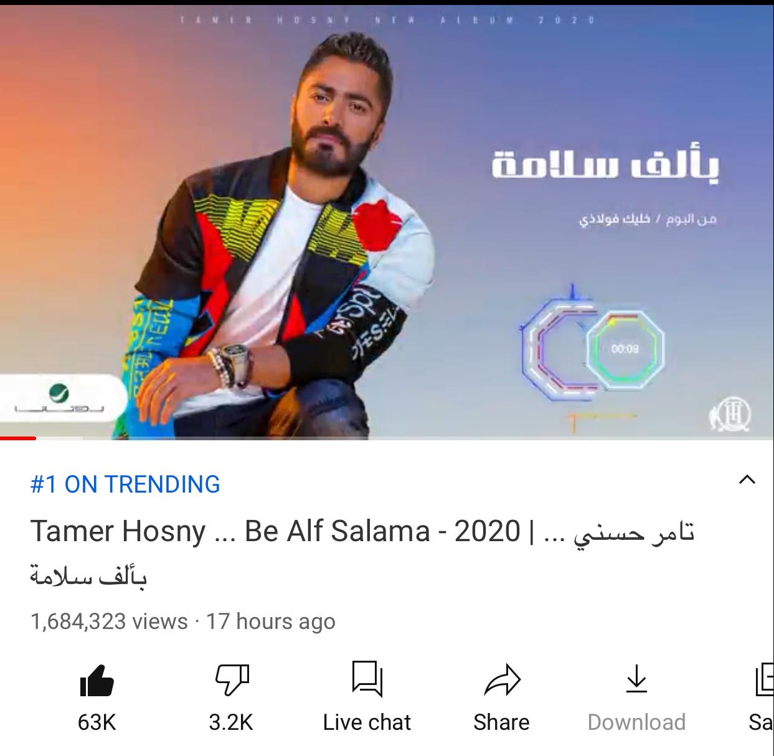Image resolution: width=774 pixels, height=756 pixels.
Task: Tap the 1,684,323 views line
Action: [x=183, y=621]
